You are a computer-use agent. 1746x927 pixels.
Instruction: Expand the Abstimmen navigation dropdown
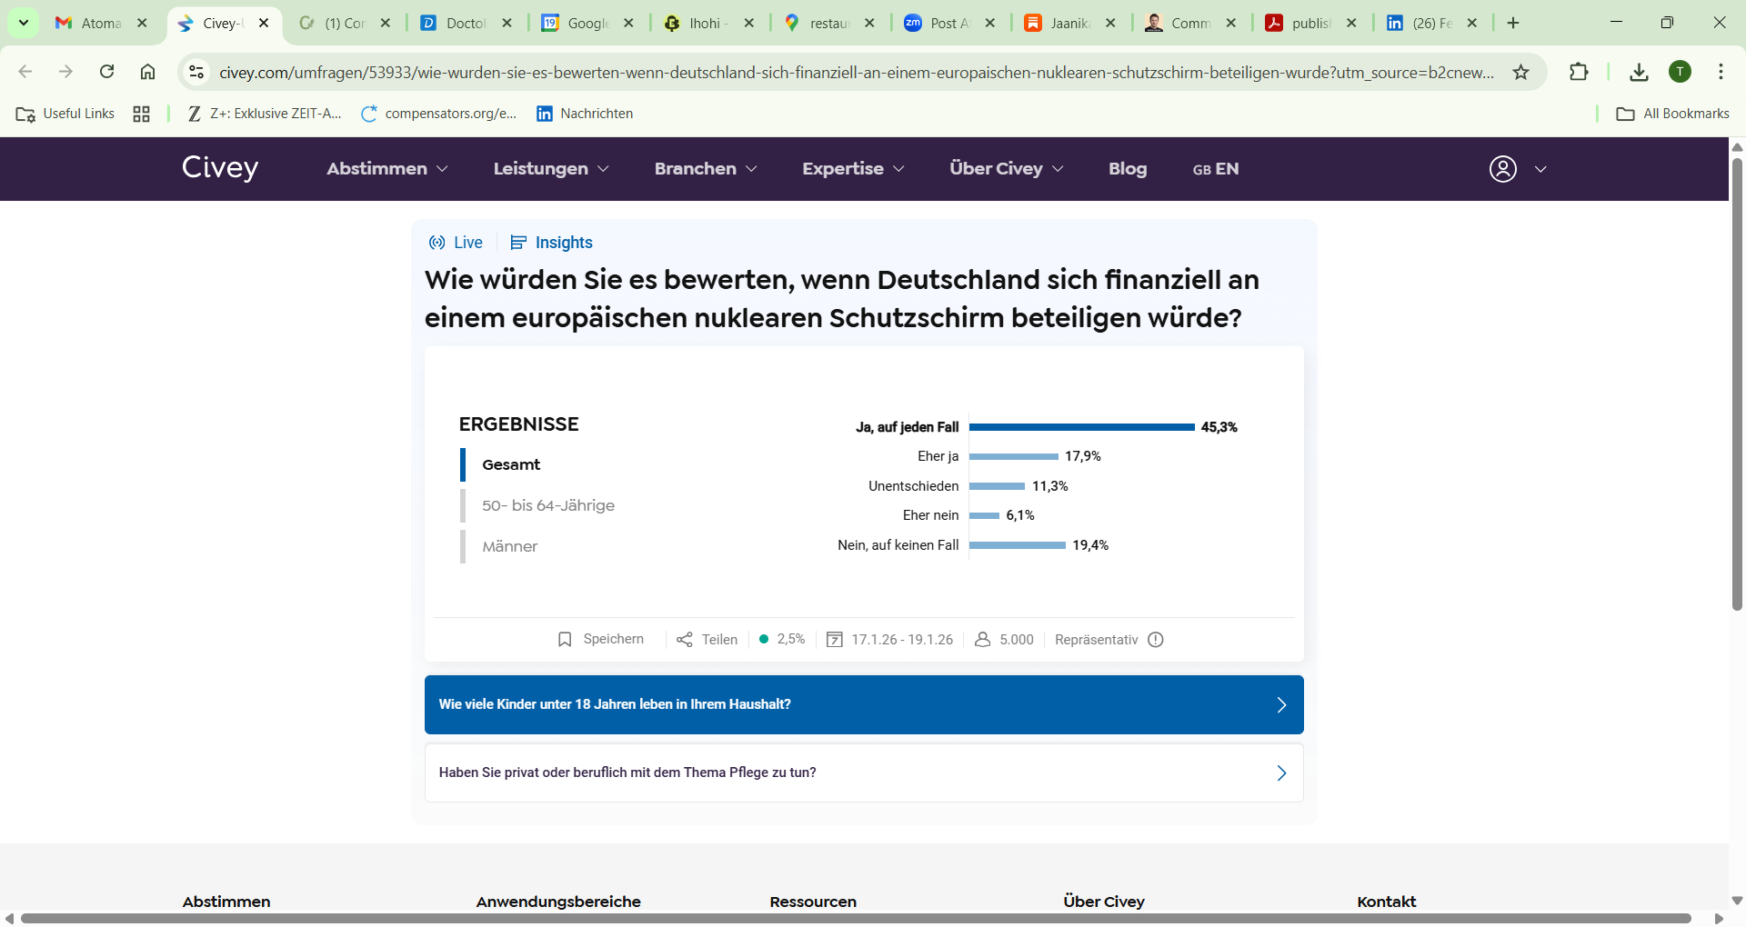386,169
